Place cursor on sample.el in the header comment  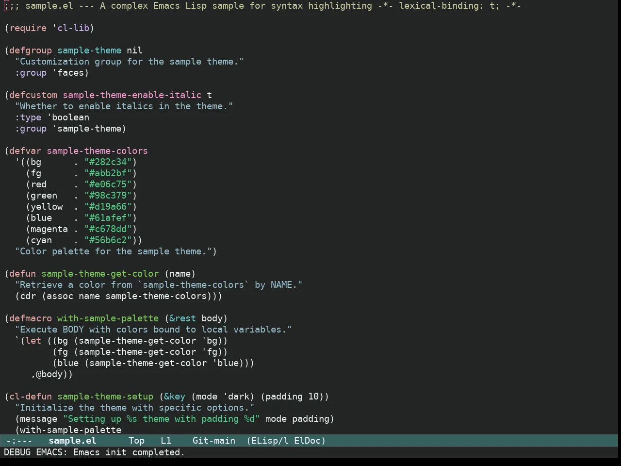47,6
